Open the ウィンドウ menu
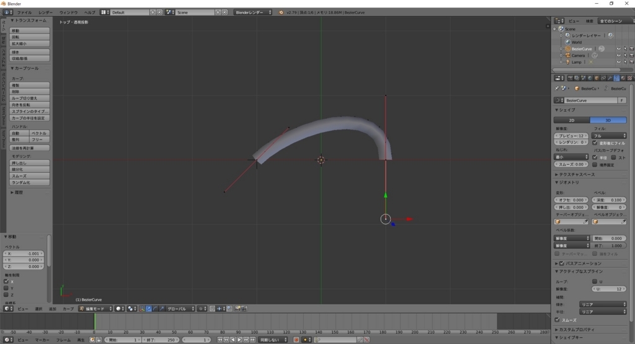The image size is (635, 344). tap(68, 12)
